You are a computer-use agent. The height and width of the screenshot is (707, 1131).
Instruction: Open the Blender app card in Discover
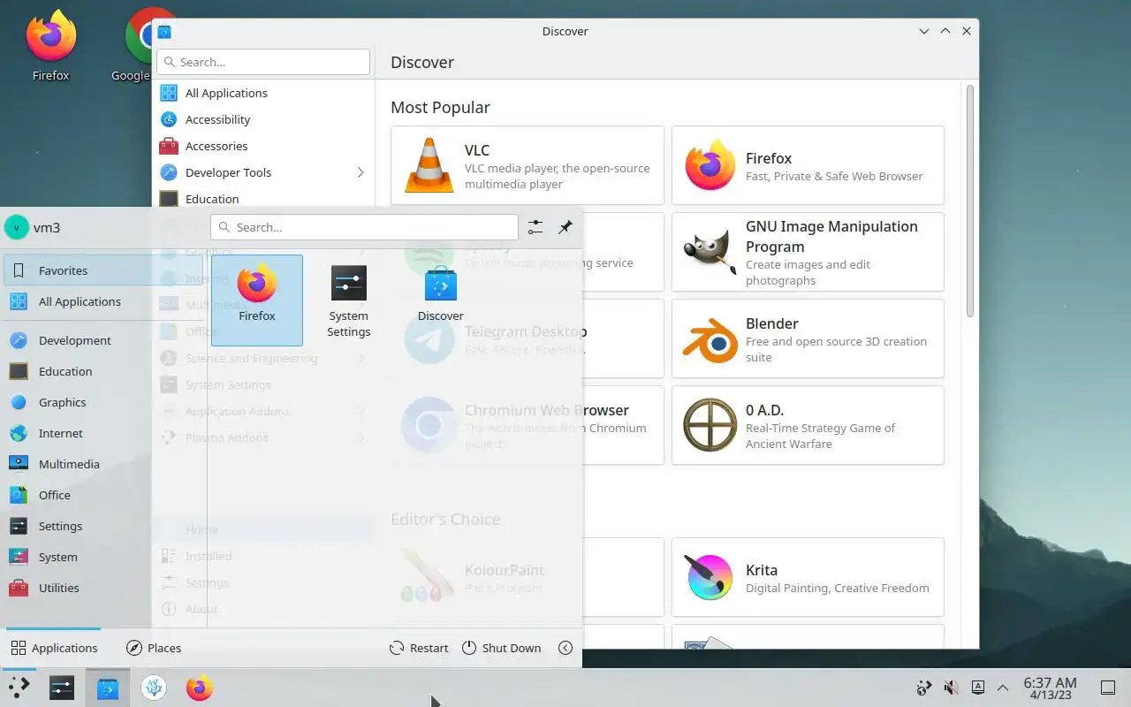click(808, 338)
